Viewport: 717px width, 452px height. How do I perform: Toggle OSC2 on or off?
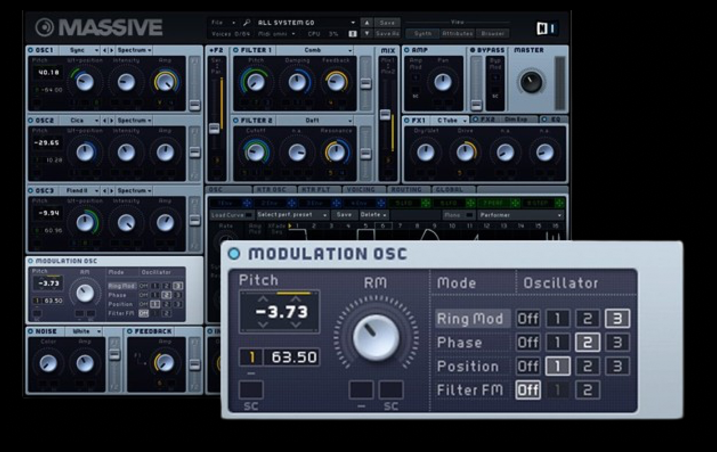pos(31,121)
